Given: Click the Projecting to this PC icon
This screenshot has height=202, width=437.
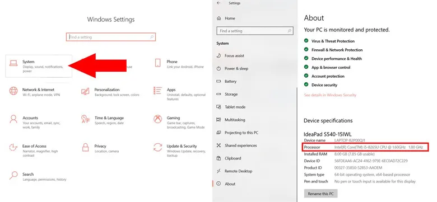Looking at the screenshot, I should [218, 133].
